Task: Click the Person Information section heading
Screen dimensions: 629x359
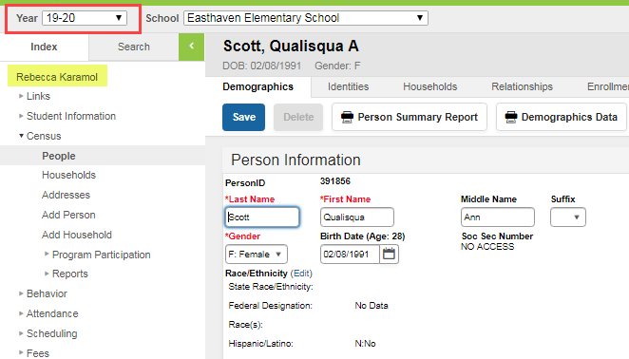Action: [295, 161]
